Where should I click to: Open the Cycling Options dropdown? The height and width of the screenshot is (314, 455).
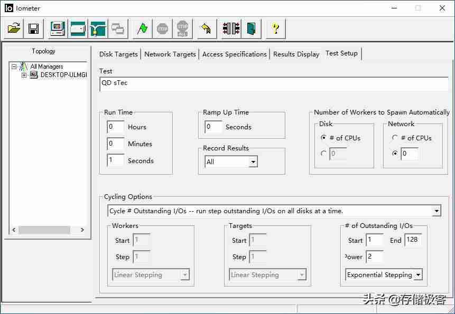click(437, 211)
